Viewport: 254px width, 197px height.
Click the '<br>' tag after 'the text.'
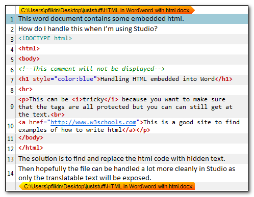click(x=58, y=115)
